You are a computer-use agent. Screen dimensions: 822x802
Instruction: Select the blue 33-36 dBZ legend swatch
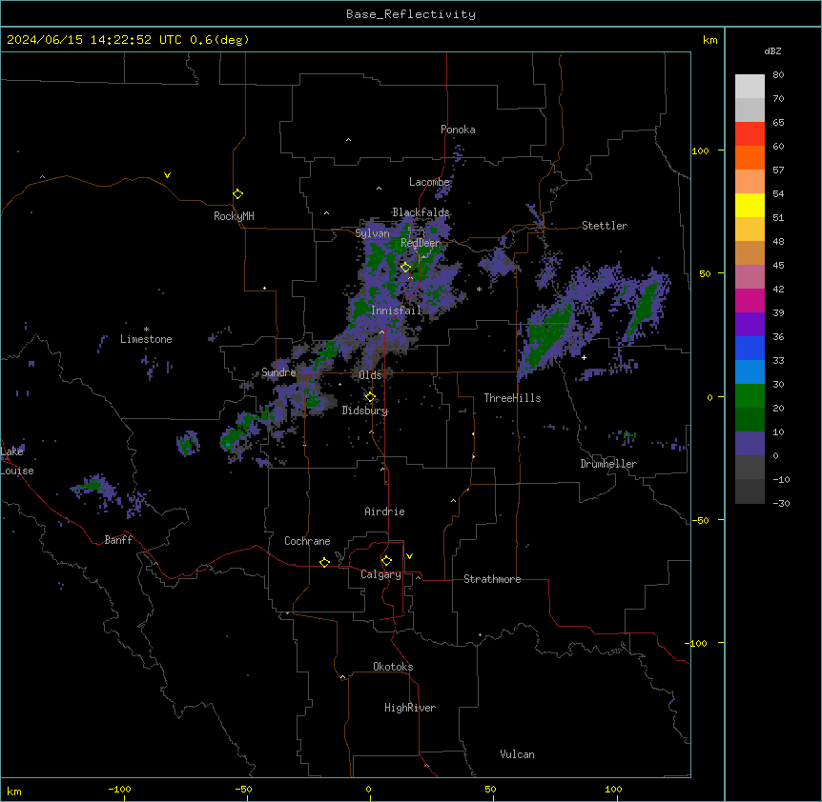pos(750,348)
